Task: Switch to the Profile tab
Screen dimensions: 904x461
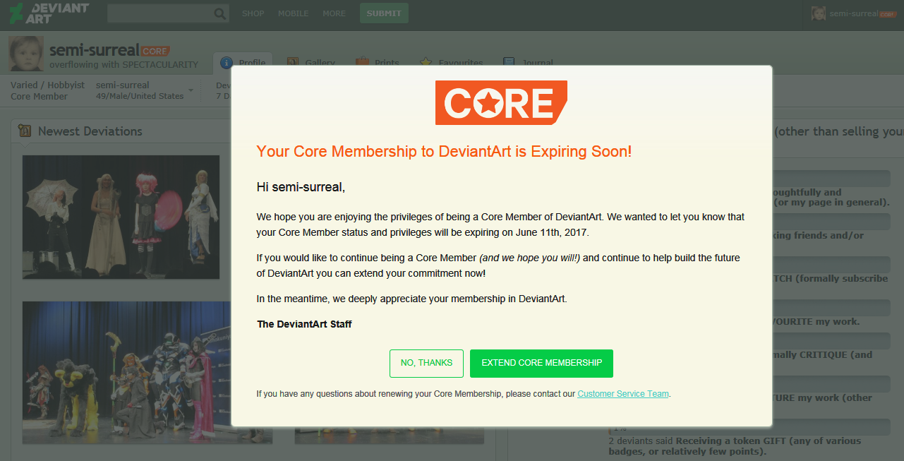Action: pos(243,63)
